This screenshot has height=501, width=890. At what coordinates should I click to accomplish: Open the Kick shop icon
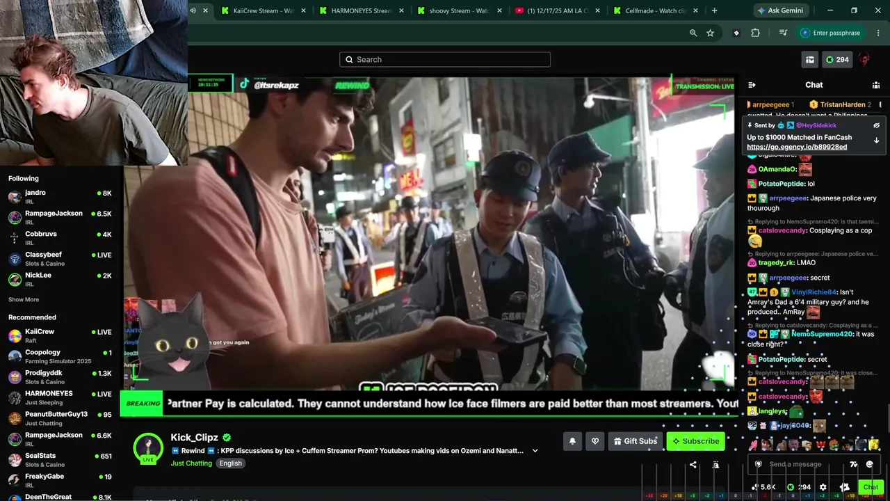810,60
